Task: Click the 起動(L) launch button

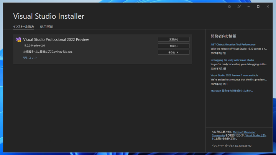Action: tap(174, 46)
